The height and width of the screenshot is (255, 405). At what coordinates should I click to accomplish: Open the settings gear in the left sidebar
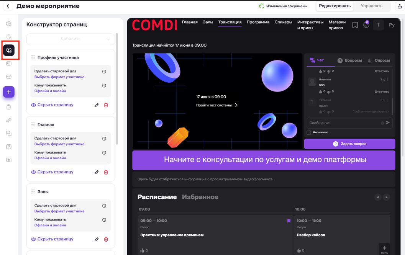coord(9,24)
